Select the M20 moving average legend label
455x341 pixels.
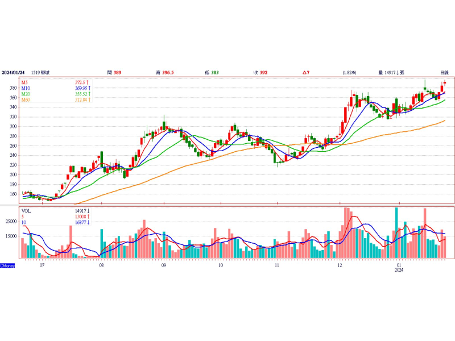click(x=26, y=94)
